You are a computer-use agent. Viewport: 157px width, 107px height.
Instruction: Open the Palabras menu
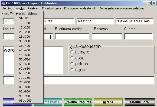(x=33, y=8)
